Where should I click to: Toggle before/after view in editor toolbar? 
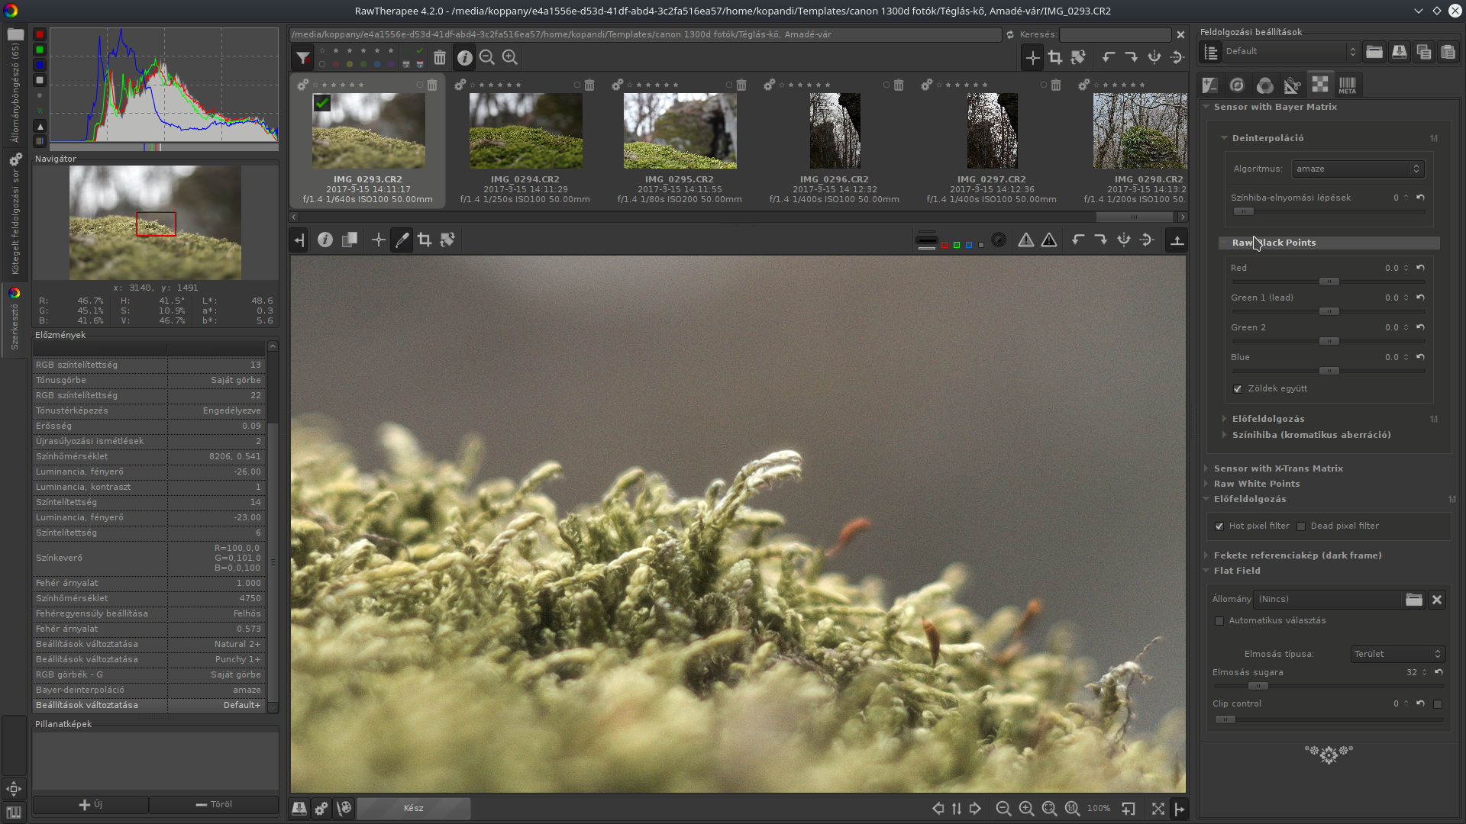pos(350,240)
